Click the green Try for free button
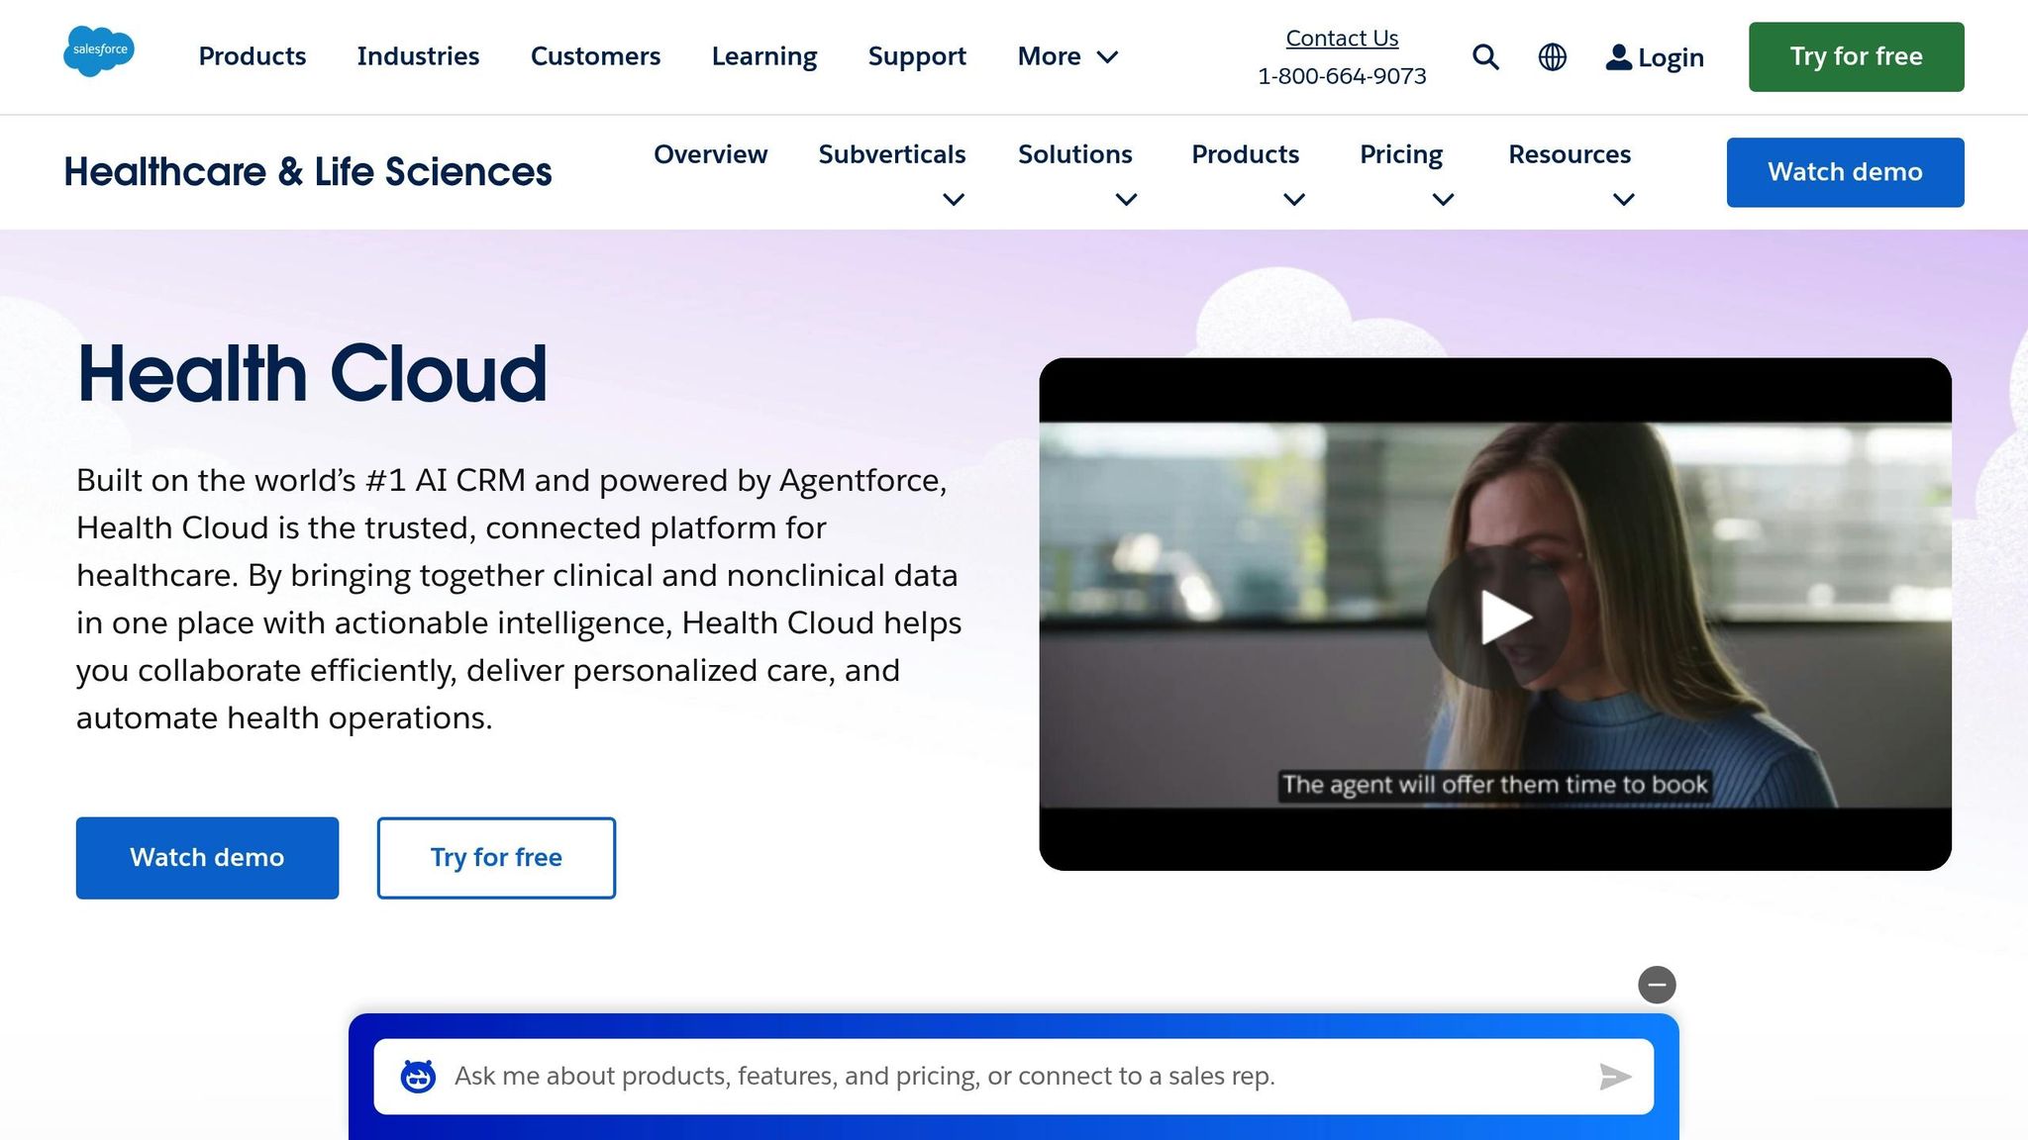 (1856, 56)
